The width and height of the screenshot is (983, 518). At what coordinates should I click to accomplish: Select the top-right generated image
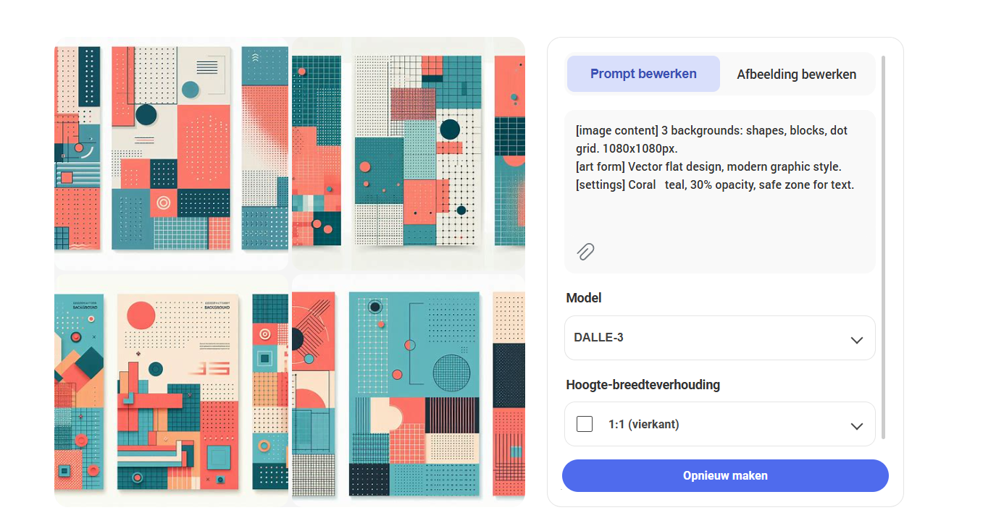(408, 153)
